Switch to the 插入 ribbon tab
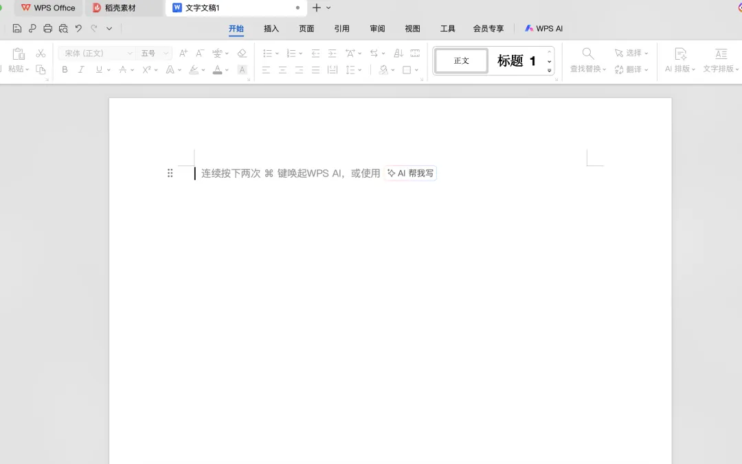 point(271,28)
